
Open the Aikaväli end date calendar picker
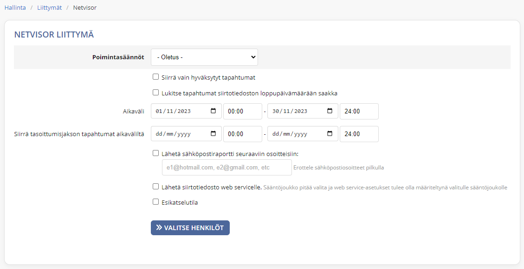[330, 111]
